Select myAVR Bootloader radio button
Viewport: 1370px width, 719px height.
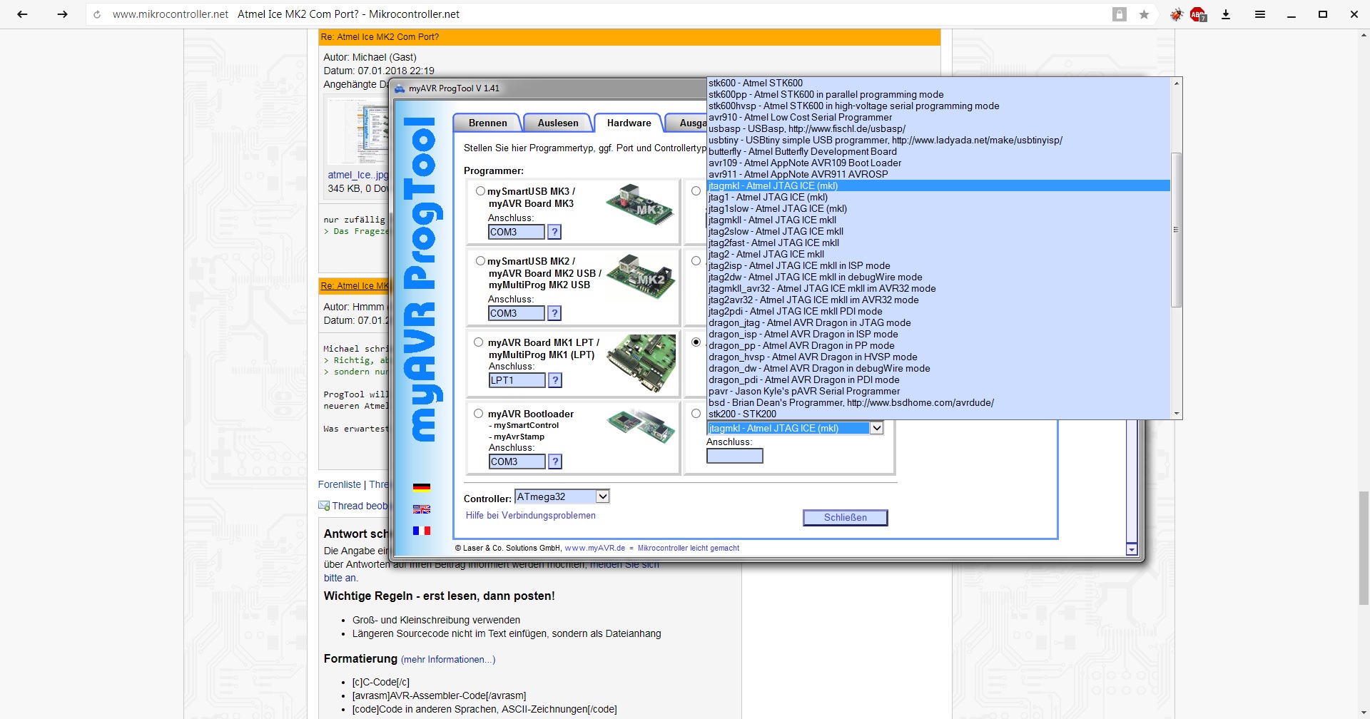pos(479,414)
